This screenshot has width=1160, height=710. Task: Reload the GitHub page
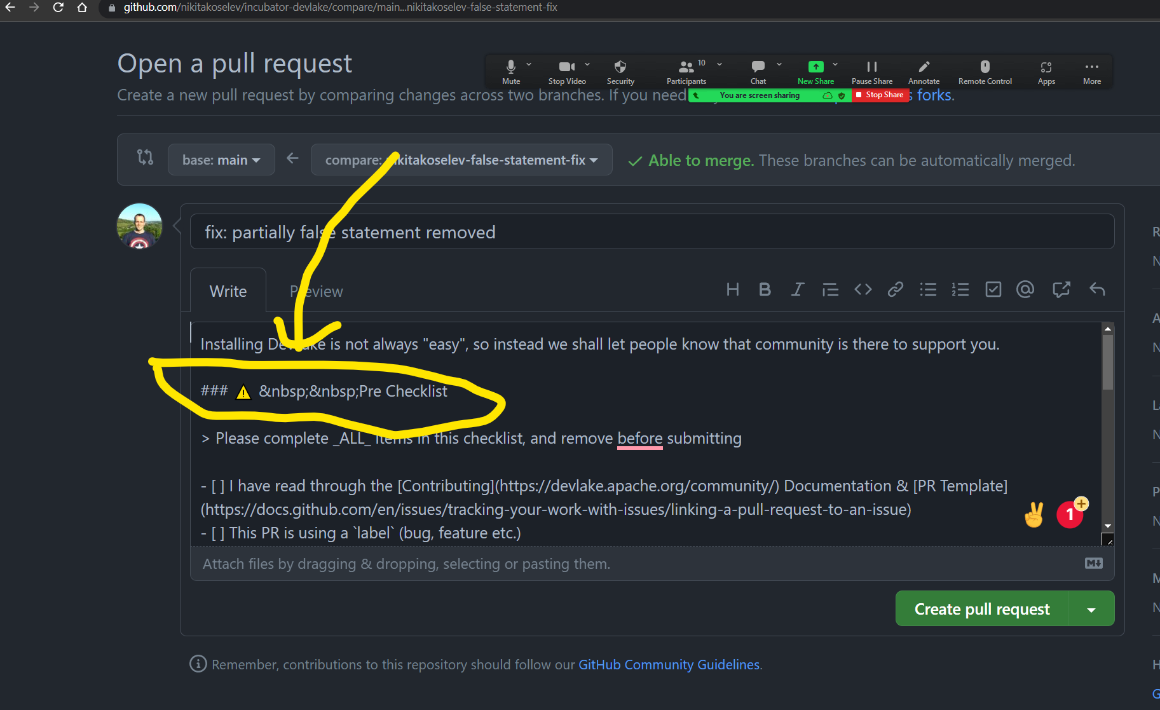click(x=58, y=8)
